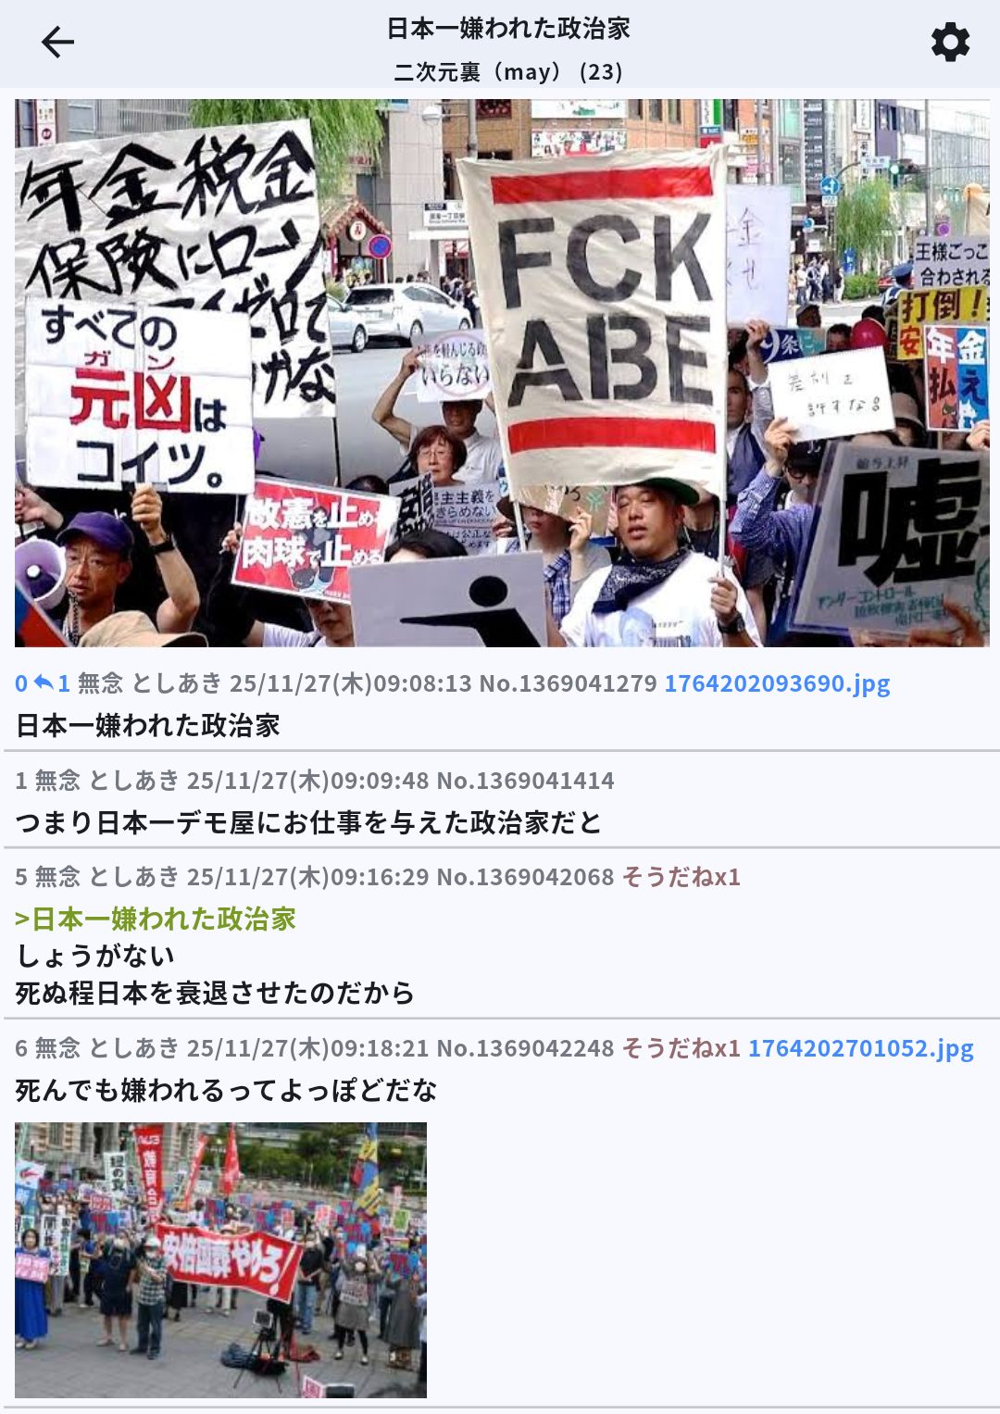
Task: Tap そうだねx1 on post 5
Action: [x=681, y=877]
